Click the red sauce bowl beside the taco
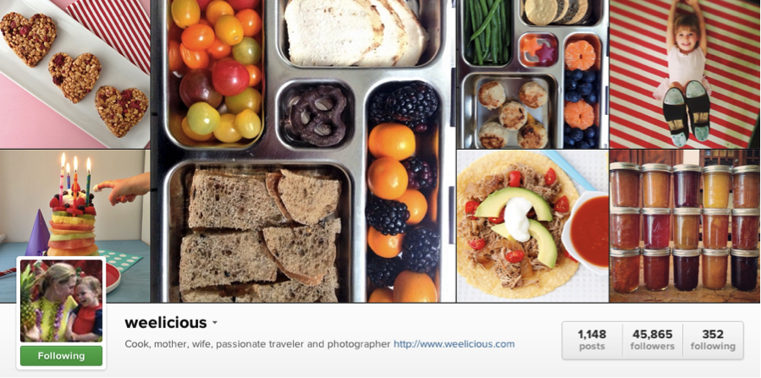 (x=588, y=231)
